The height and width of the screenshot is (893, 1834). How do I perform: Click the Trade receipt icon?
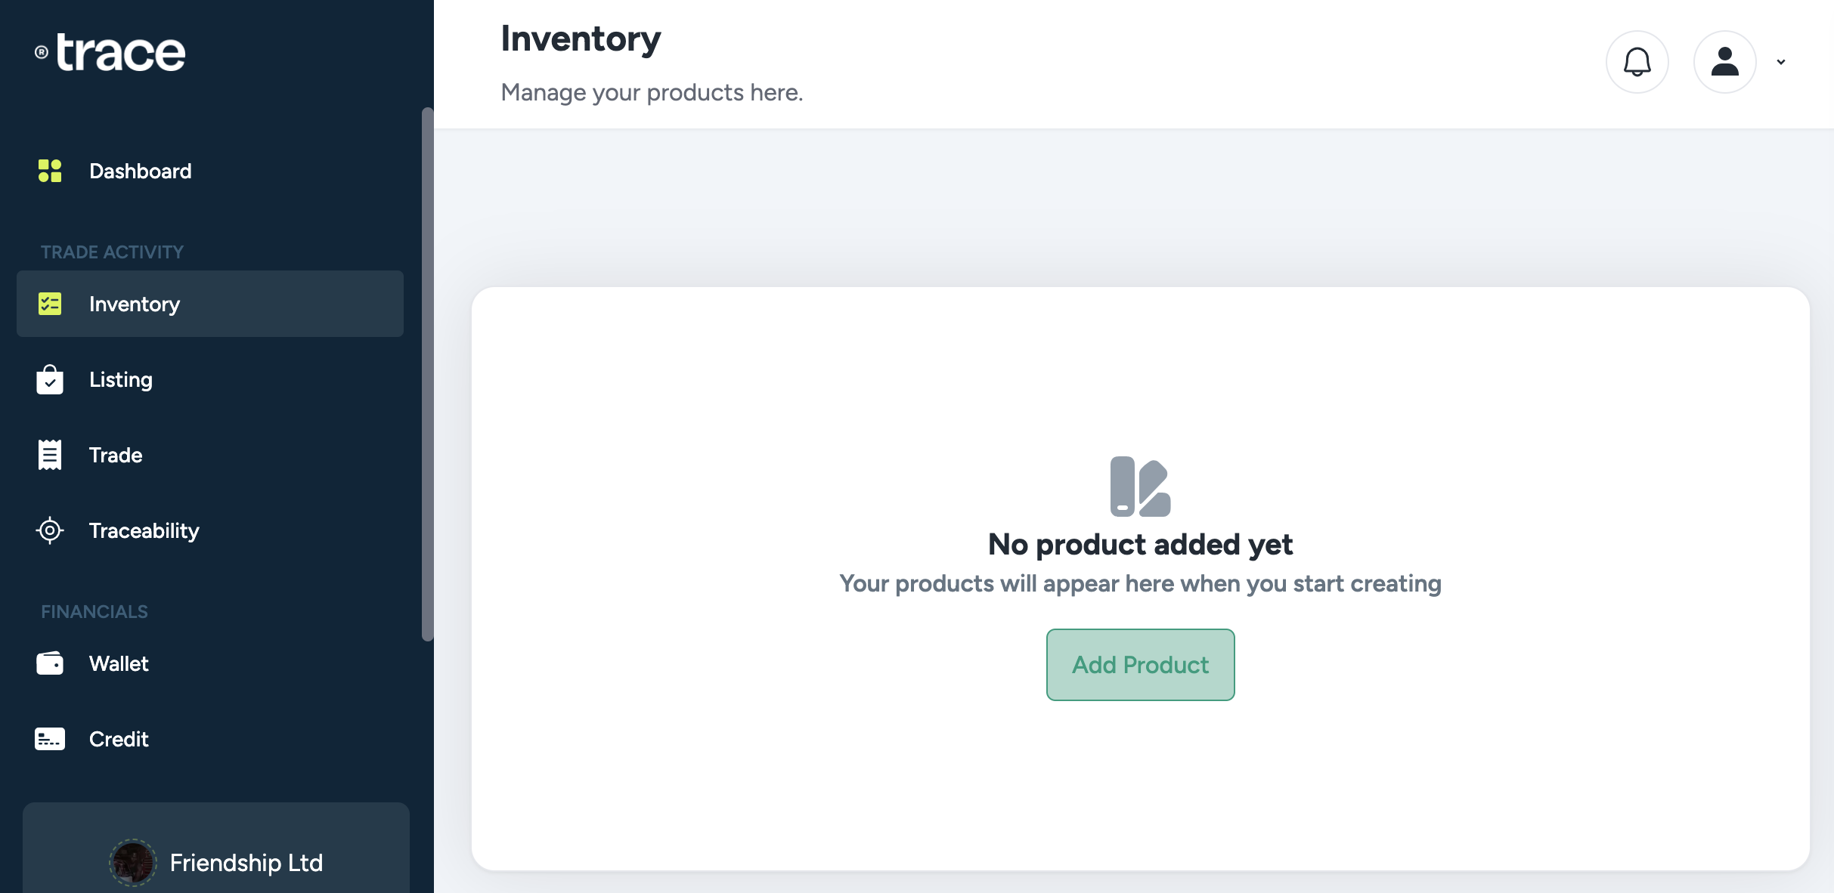pyautogui.click(x=50, y=455)
